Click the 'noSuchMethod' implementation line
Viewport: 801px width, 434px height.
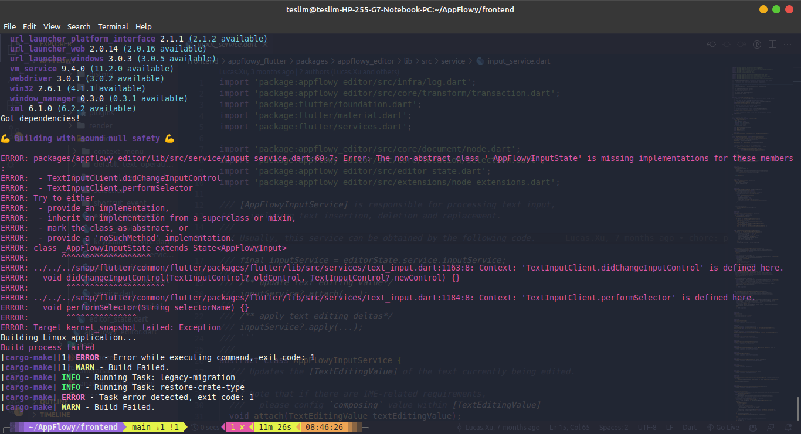(x=118, y=238)
